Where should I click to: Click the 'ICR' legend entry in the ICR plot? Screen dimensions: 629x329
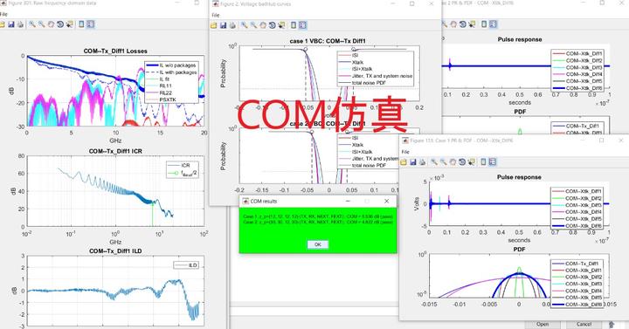pos(180,165)
